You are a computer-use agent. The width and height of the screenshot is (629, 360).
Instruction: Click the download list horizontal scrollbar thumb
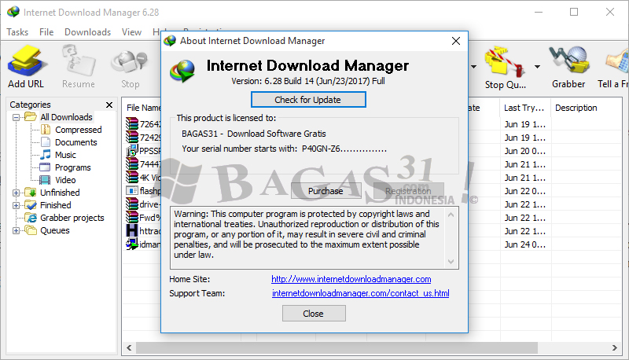click(337, 347)
